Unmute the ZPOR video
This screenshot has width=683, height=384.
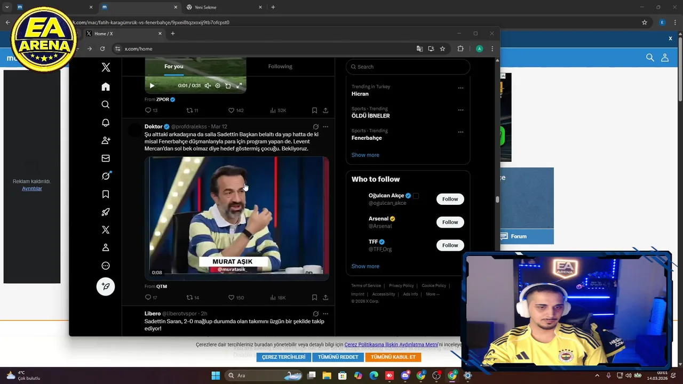[x=208, y=85]
